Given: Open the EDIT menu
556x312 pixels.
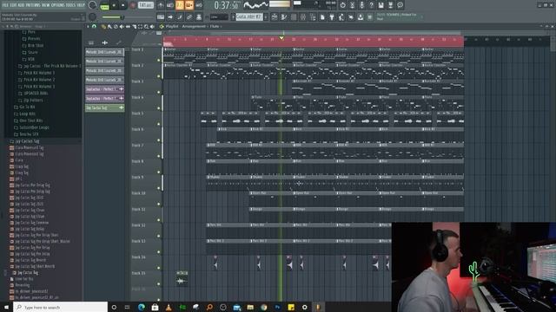Looking at the screenshot, I should 13,5.
